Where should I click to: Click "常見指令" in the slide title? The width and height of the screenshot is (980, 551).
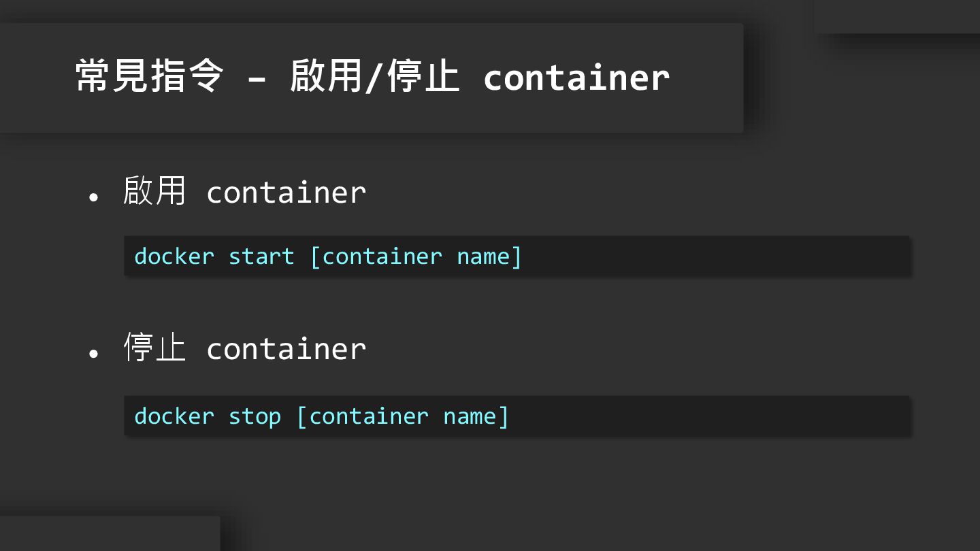coord(149,76)
